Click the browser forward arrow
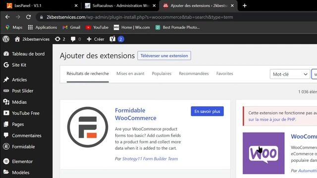The width and height of the screenshot is (317, 178). [18, 17]
